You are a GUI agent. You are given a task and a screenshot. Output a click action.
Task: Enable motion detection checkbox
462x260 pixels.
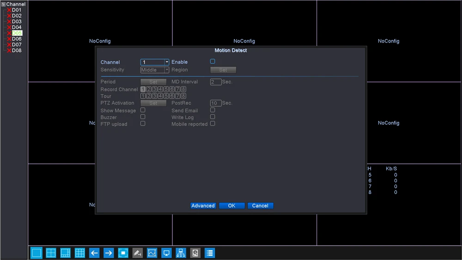tap(213, 62)
